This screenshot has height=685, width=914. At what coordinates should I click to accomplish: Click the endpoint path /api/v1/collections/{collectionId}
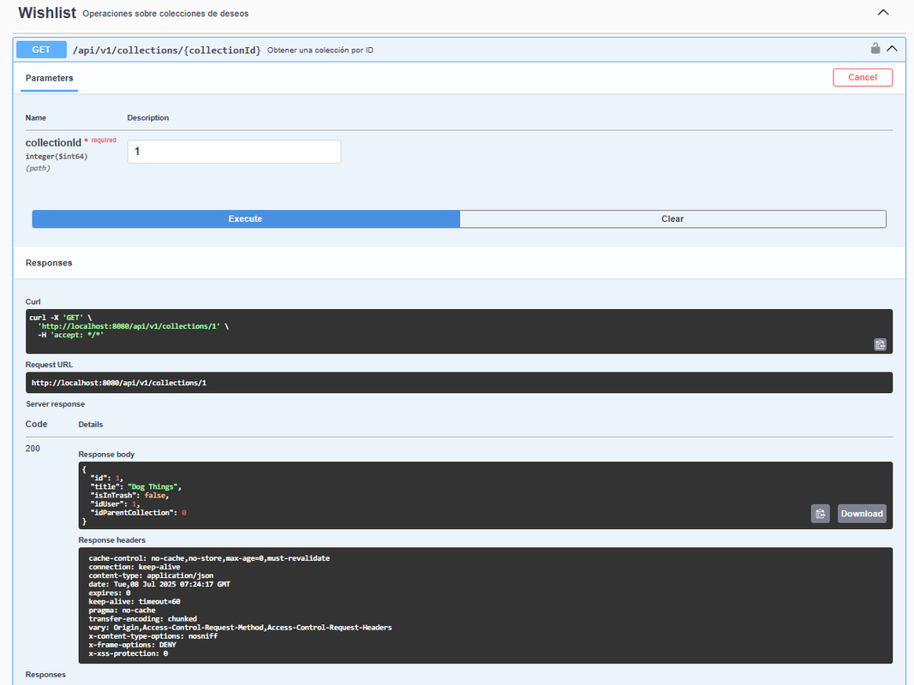[x=167, y=51]
